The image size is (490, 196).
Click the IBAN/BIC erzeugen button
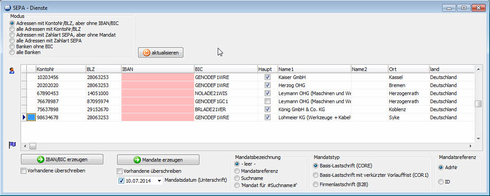(62, 159)
